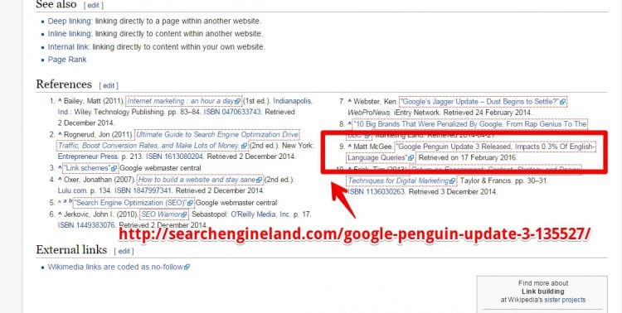Jump back from reference 9 caret (Matt McGee)

click(349, 147)
